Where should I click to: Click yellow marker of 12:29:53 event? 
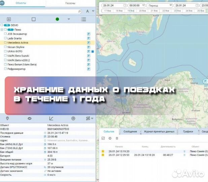click(x=103, y=155)
